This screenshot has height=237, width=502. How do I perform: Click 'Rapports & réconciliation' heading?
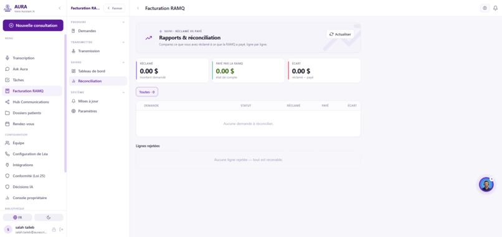click(190, 38)
